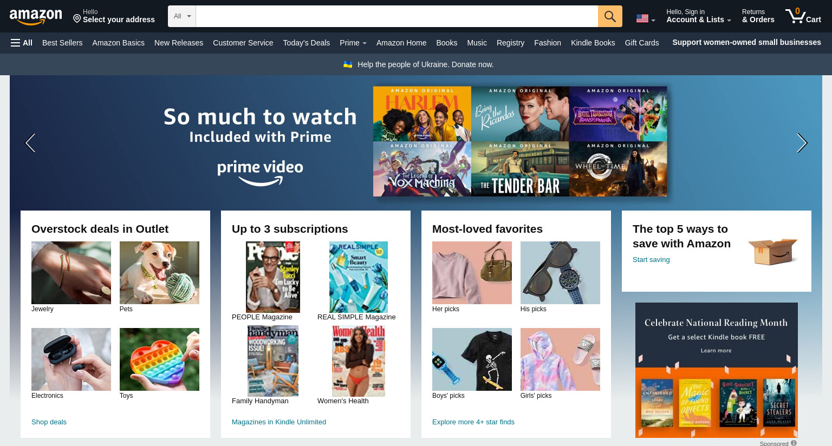Click the search magnifier button

610,16
